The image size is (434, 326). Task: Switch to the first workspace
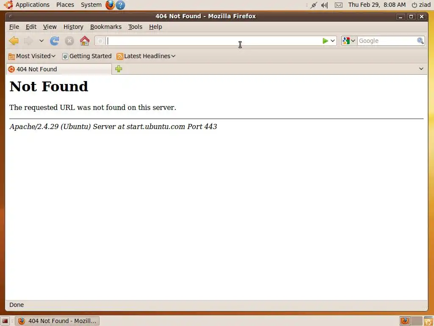405,321
